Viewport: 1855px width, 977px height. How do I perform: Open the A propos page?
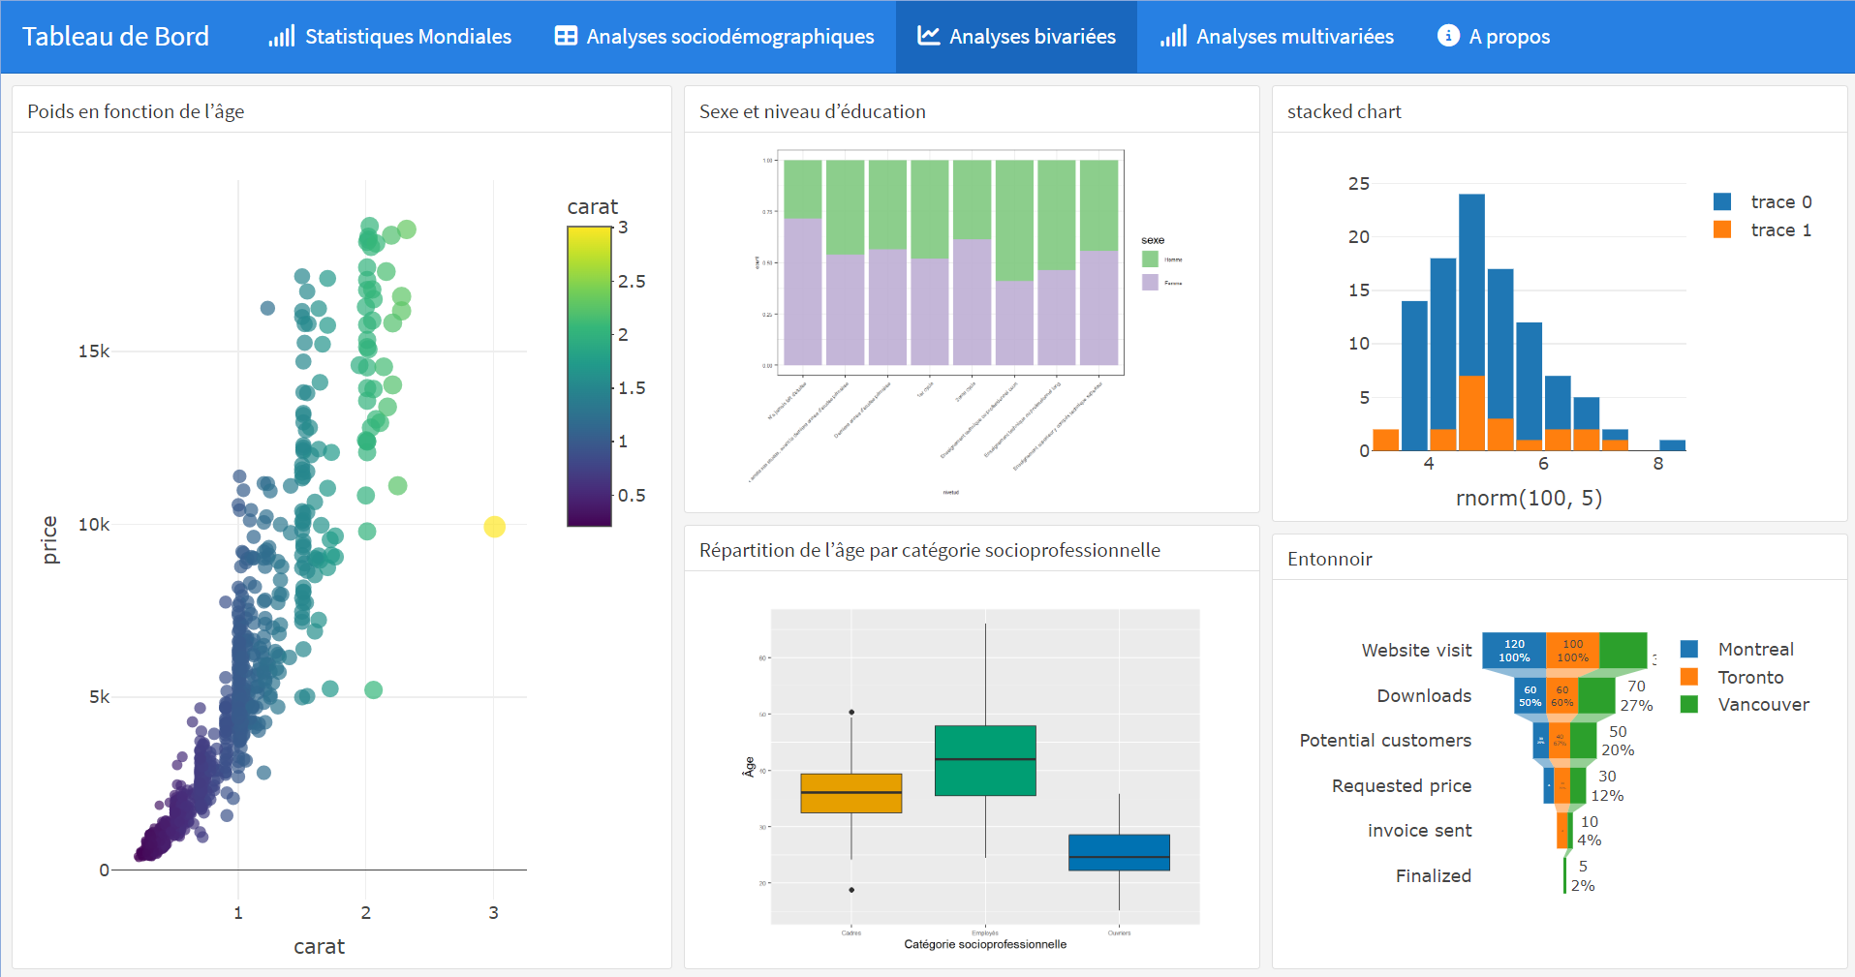(x=1508, y=37)
